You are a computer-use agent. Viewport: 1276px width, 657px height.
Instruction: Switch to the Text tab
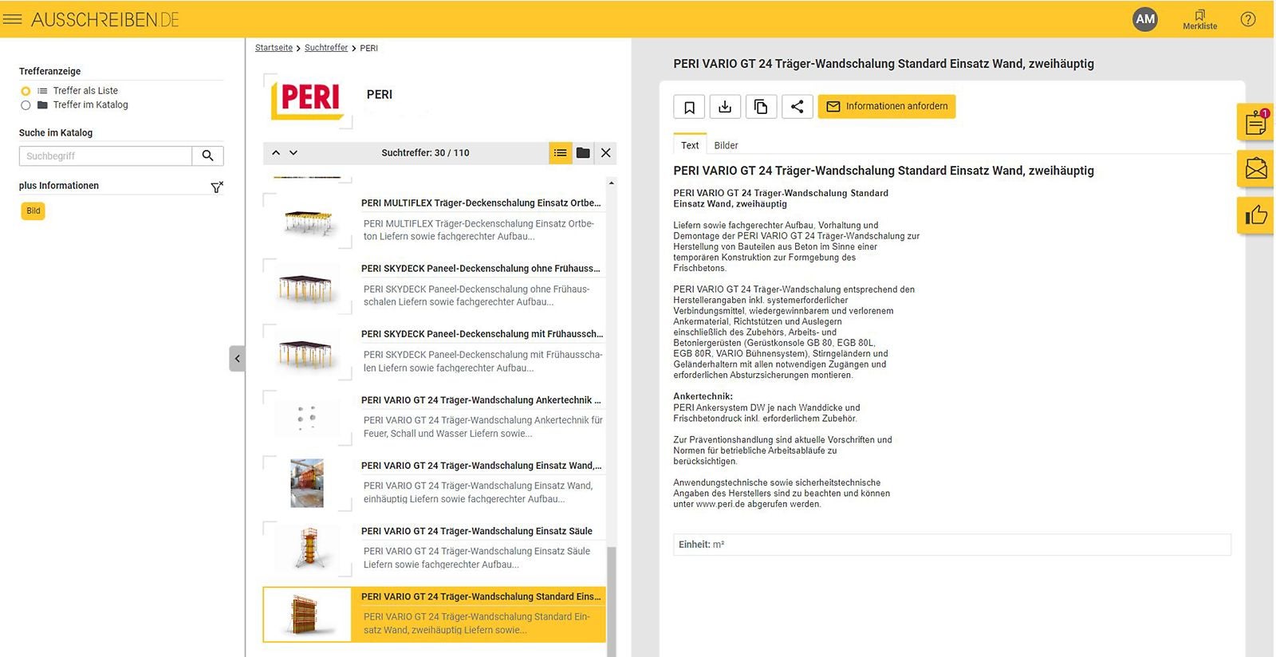(690, 145)
